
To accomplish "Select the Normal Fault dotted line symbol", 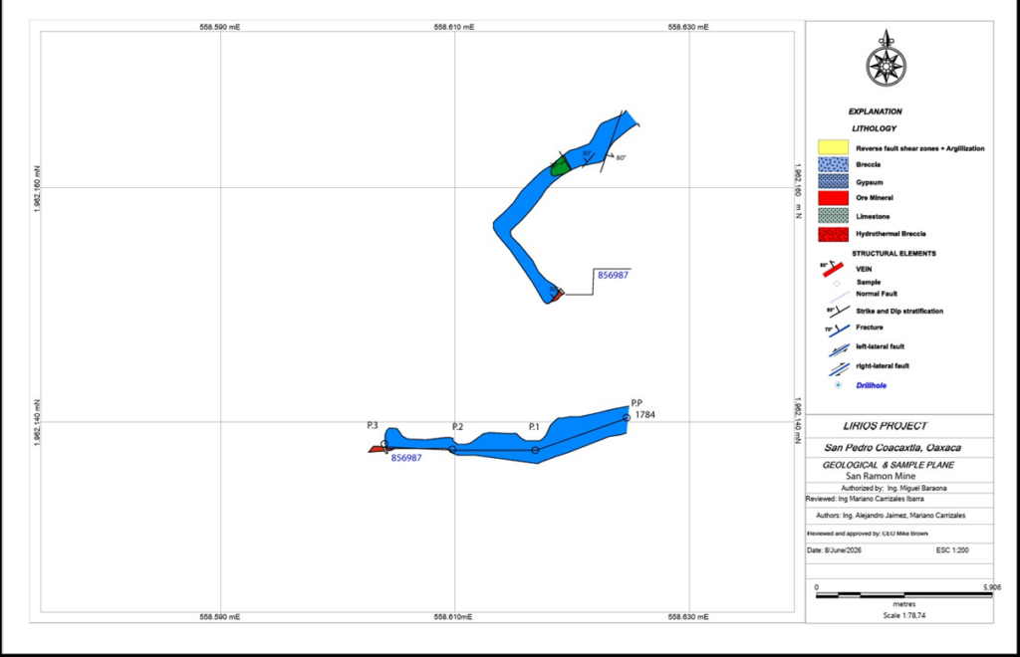I will (x=839, y=297).
